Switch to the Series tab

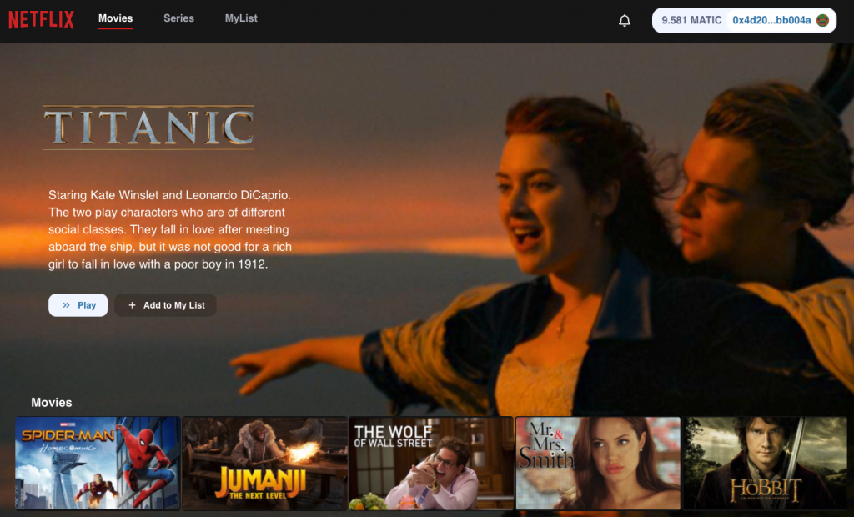pos(178,18)
